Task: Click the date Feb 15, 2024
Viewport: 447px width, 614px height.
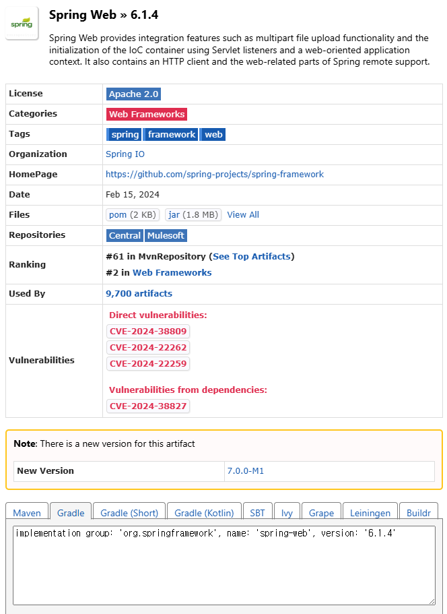Action: point(133,195)
